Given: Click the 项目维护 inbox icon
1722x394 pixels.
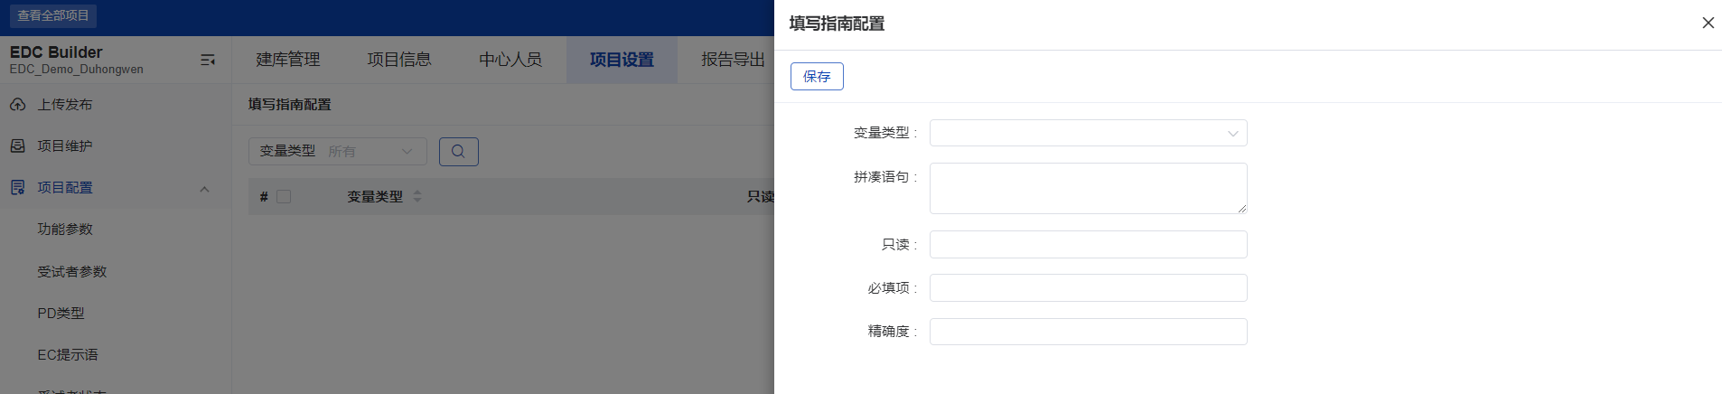Looking at the screenshot, I should (17, 145).
